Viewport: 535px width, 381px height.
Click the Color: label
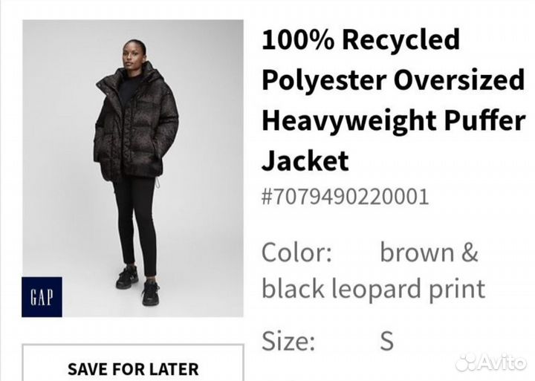click(x=296, y=253)
